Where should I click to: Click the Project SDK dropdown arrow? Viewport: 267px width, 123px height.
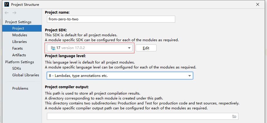click(130, 48)
